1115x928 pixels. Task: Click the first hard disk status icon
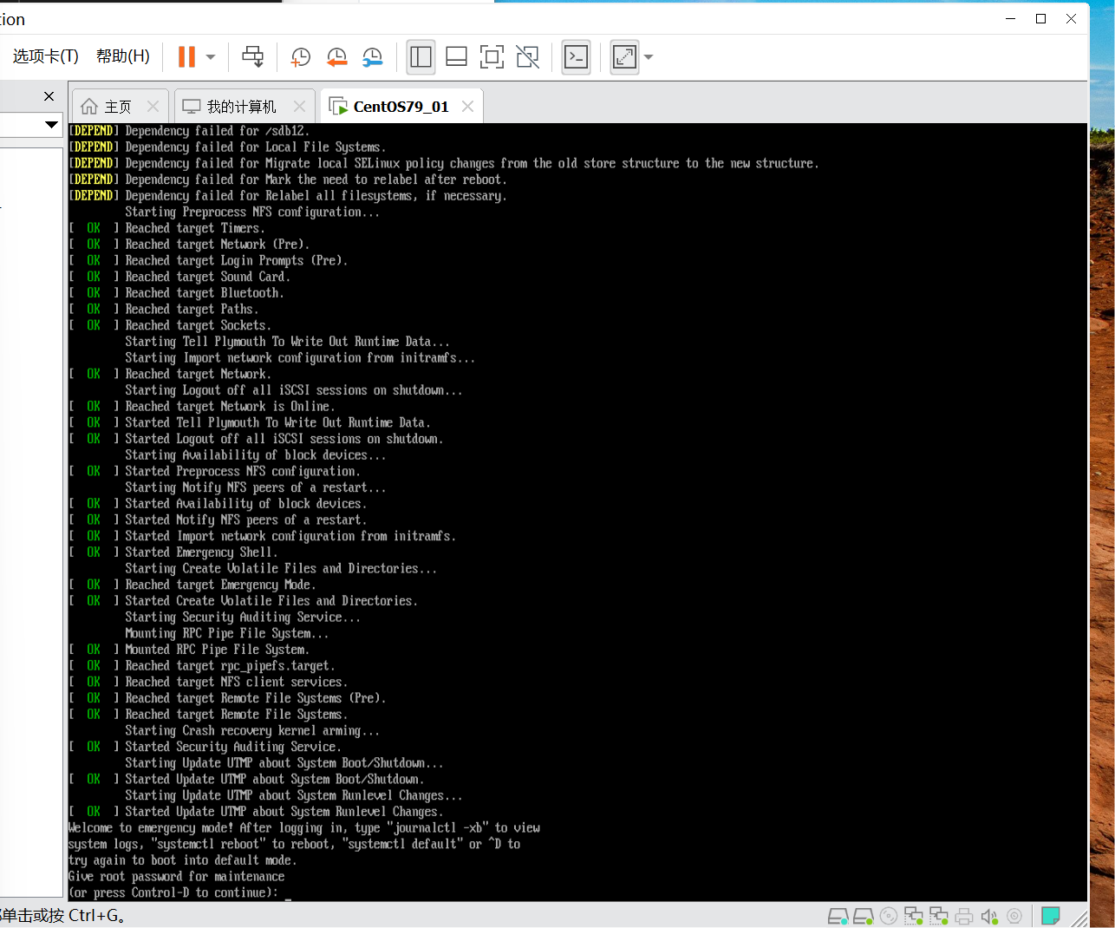click(x=838, y=916)
